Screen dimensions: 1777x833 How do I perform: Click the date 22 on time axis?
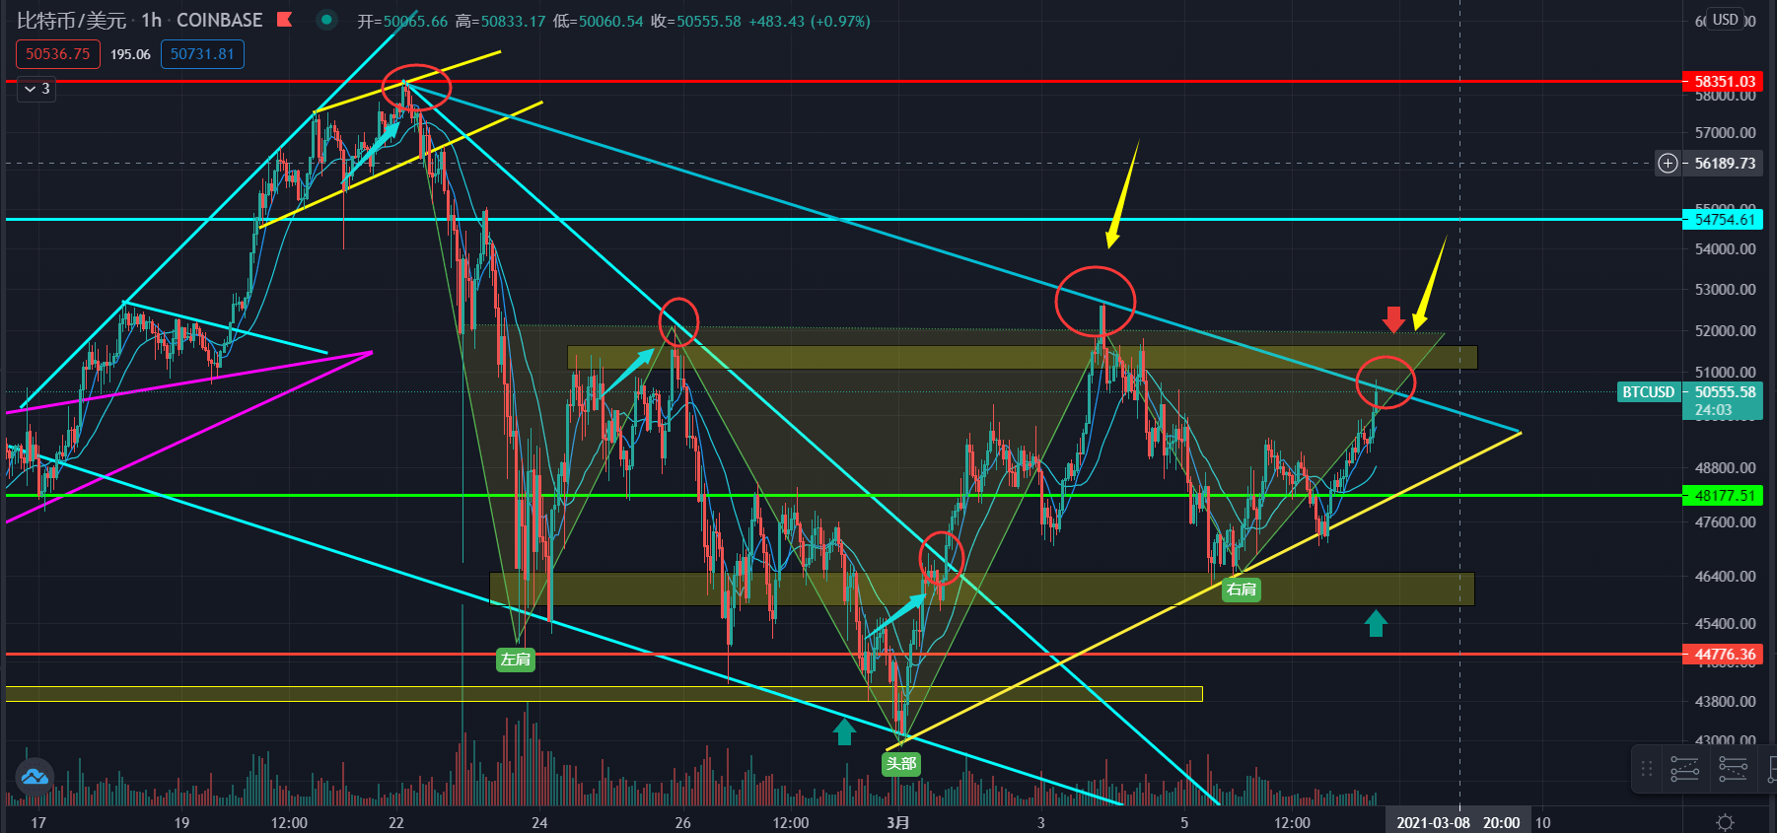pos(395,822)
